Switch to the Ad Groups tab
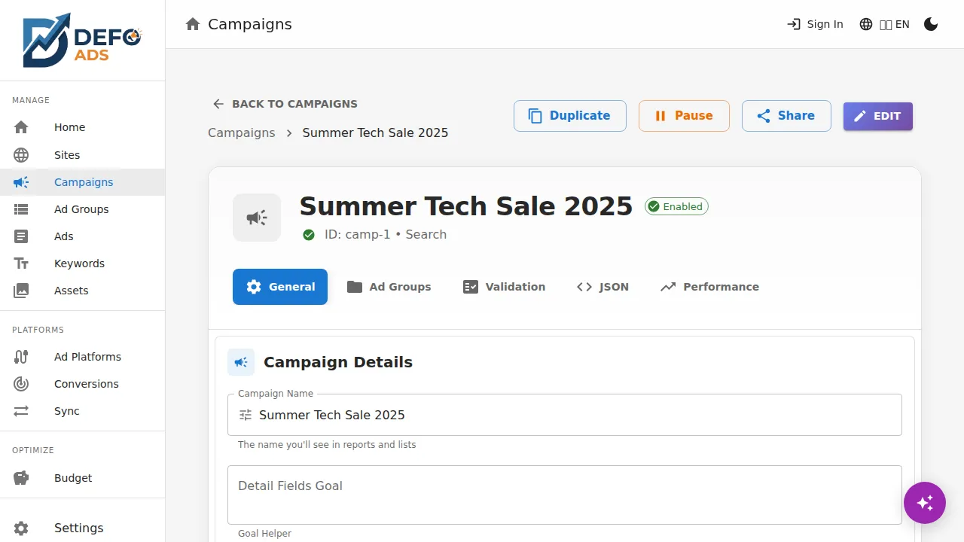 (389, 287)
